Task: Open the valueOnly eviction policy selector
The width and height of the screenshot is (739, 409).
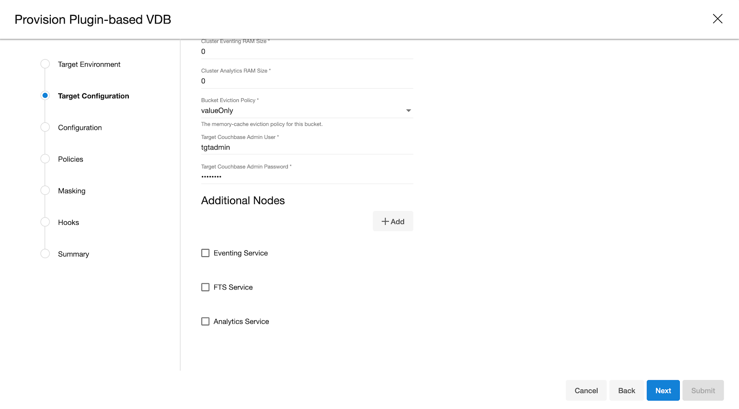Action: (300, 111)
